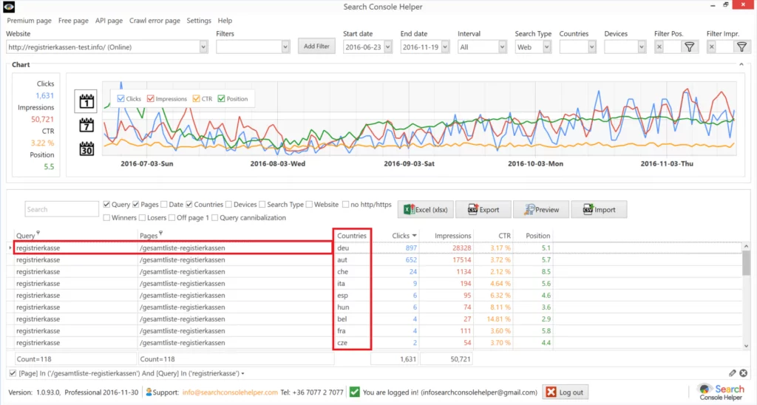Open the Countries dropdown

(x=591, y=47)
